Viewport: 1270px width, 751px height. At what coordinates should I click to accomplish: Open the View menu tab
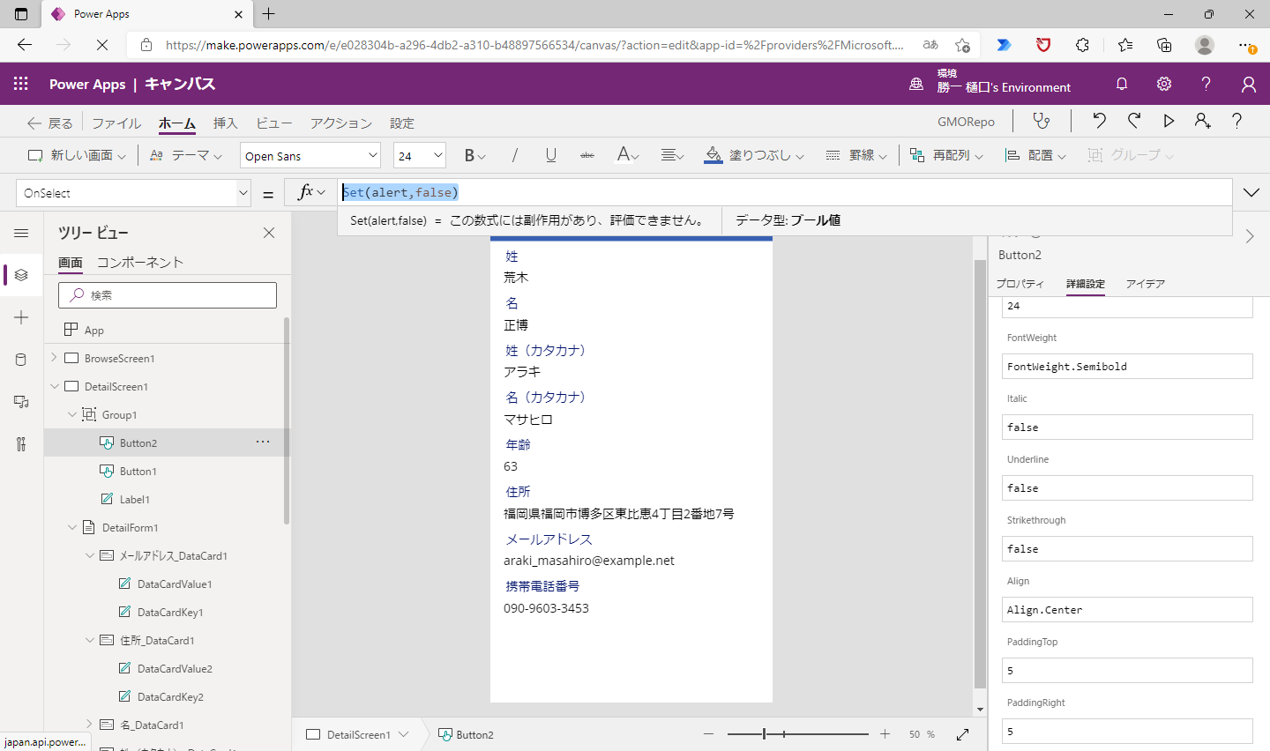pos(274,123)
